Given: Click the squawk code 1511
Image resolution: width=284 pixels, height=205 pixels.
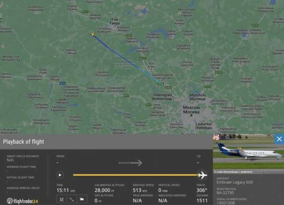Looking at the screenshot, I should (202, 200).
